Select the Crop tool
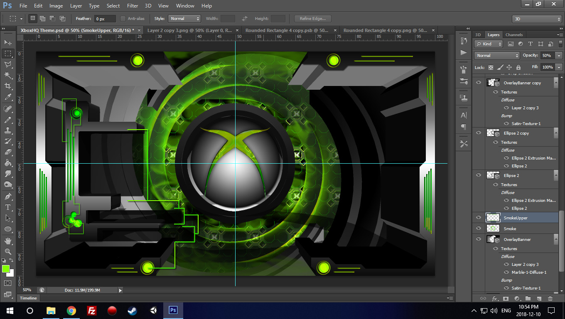This screenshot has width=565, height=319. (8, 86)
